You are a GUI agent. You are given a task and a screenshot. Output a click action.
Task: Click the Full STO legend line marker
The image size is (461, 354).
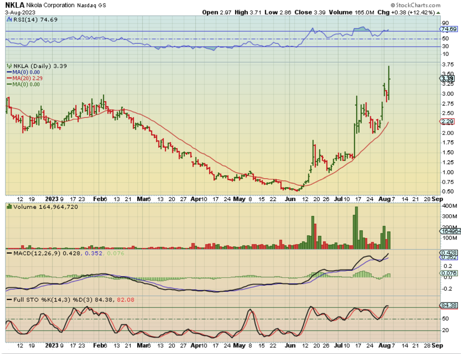[x=9, y=300]
